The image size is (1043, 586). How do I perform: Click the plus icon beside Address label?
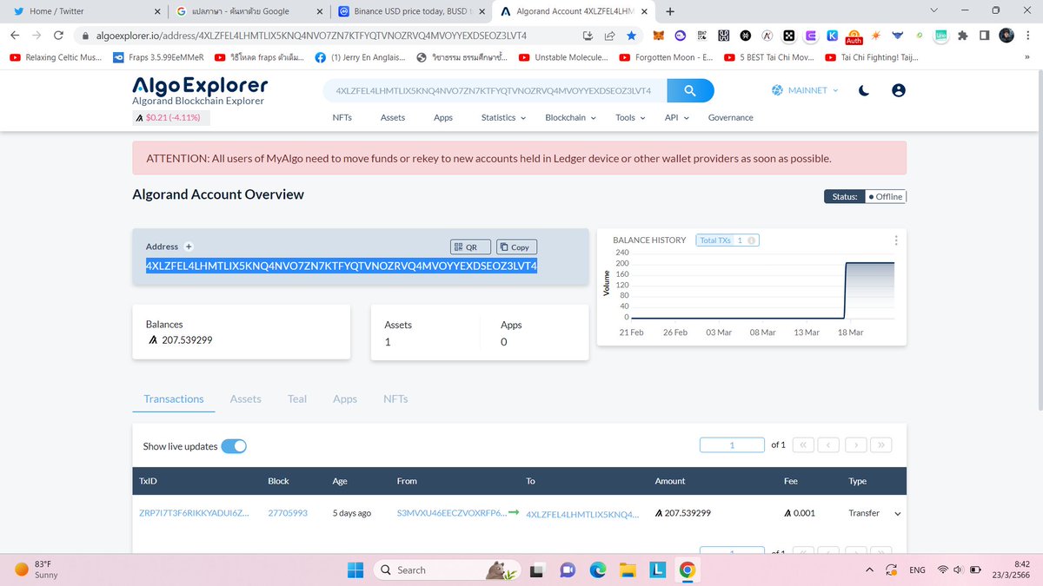[x=189, y=247]
